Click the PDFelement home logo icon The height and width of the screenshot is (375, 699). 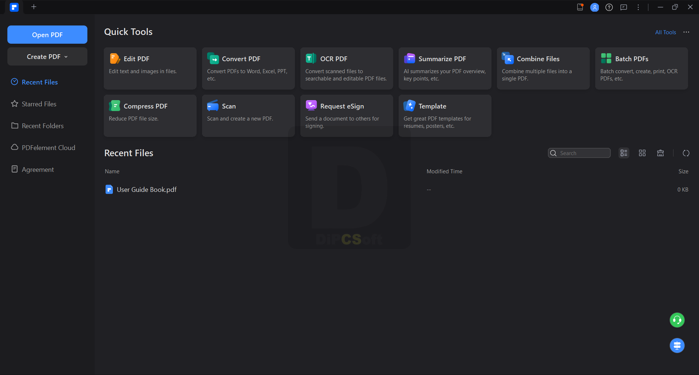pyautogui.click(x=14, y=7)
